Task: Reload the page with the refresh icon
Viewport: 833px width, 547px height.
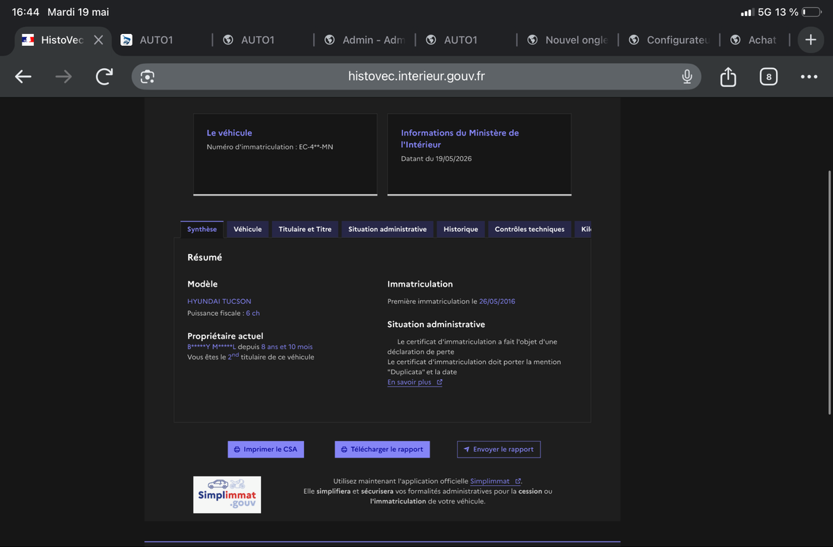Action: pos(104,76)
